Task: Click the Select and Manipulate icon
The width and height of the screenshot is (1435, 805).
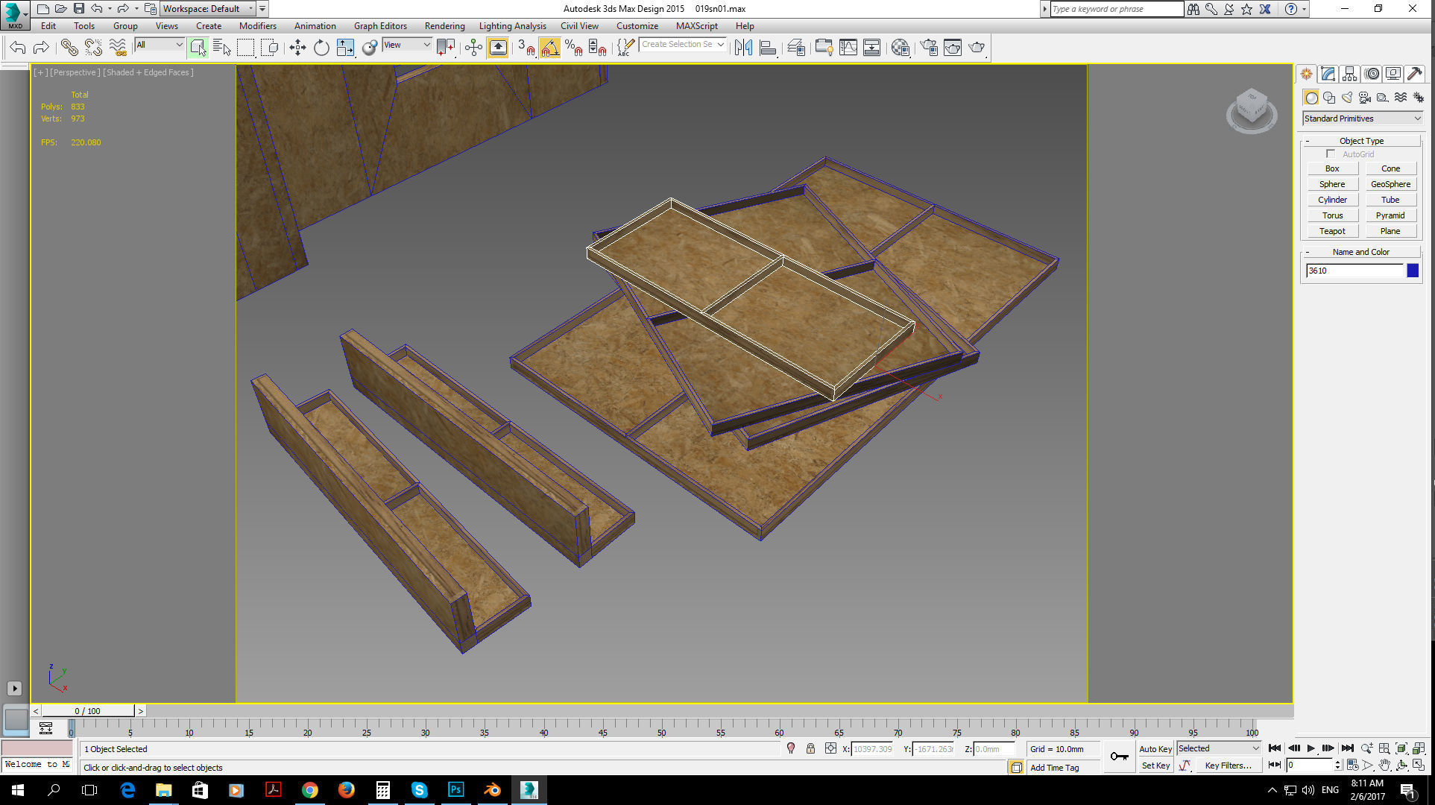Action: coord(473,48)
